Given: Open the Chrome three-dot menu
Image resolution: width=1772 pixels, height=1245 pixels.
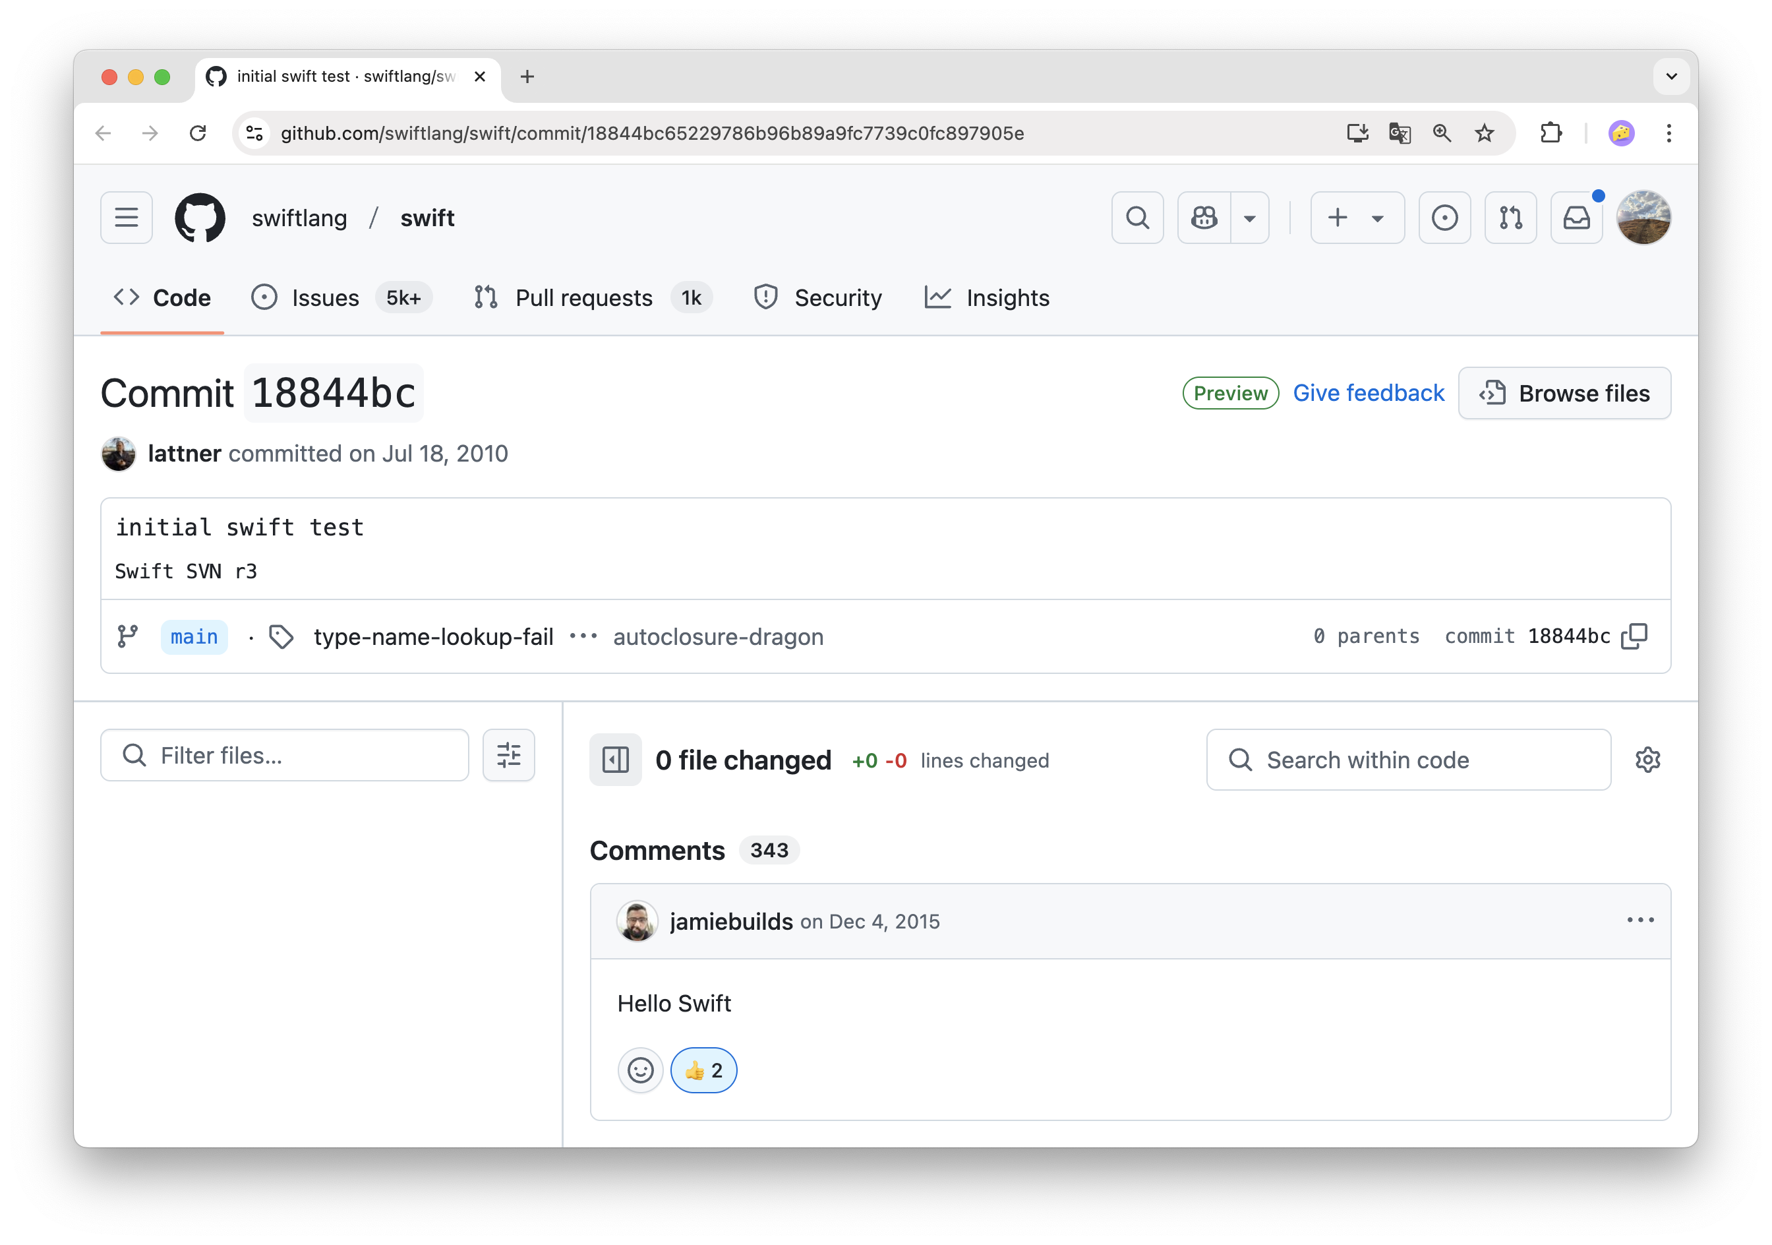Looking at the screenshot, I should point(1669,133).
